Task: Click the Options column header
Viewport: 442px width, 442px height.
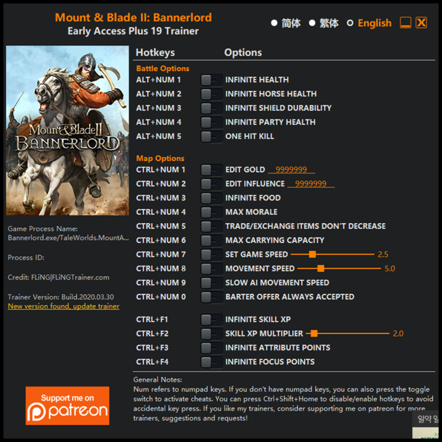Action: click(243, 53)
